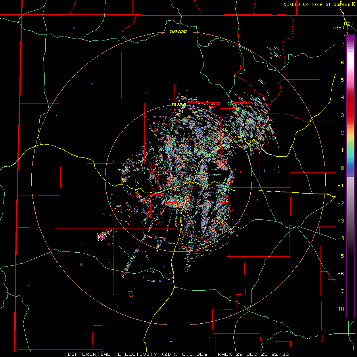This screenshot has width=357, height=357.
Task: Click the DZD product label above the color scale
Action: 348,23
